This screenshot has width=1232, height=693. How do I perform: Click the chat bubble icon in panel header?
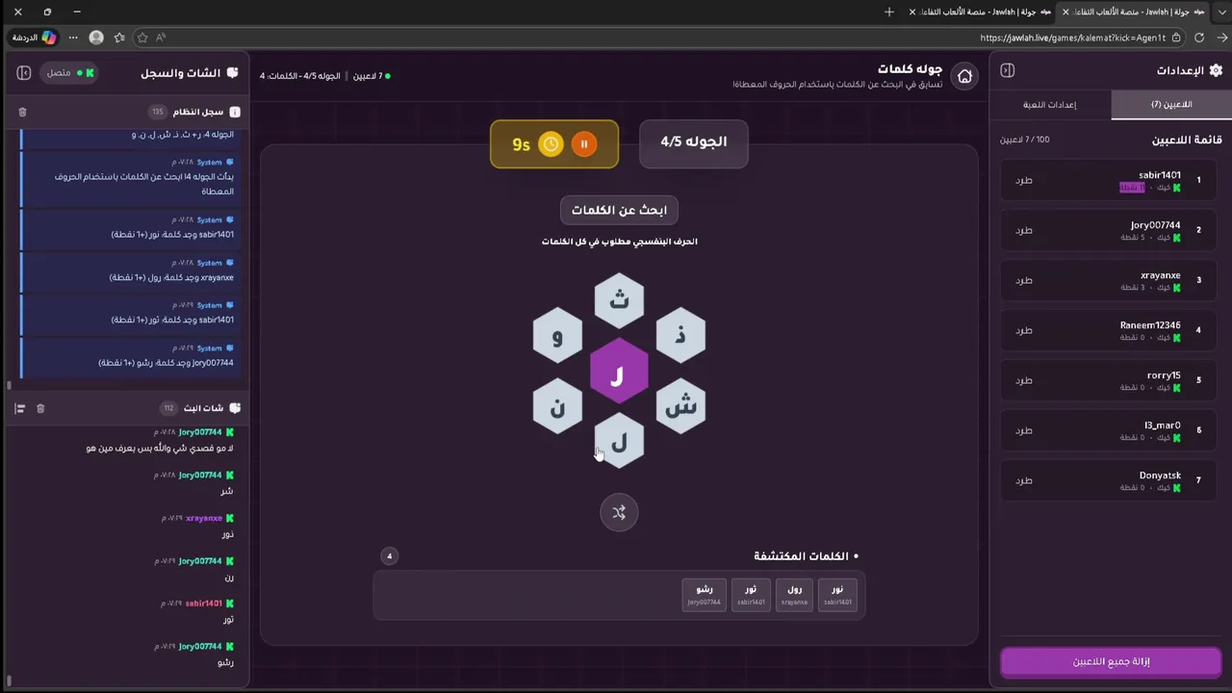231,72
